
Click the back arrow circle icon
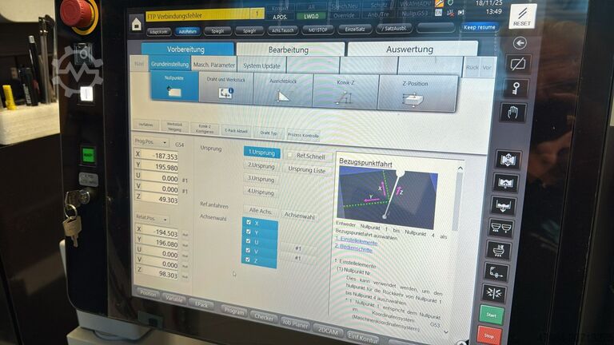tap(520, 43)
